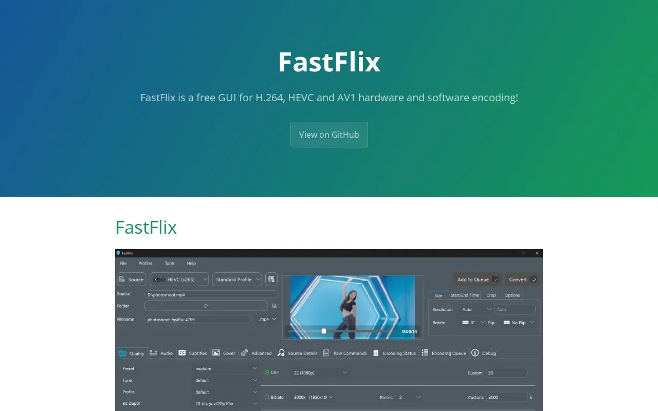Open the Options tab

[x=512, y=295]
